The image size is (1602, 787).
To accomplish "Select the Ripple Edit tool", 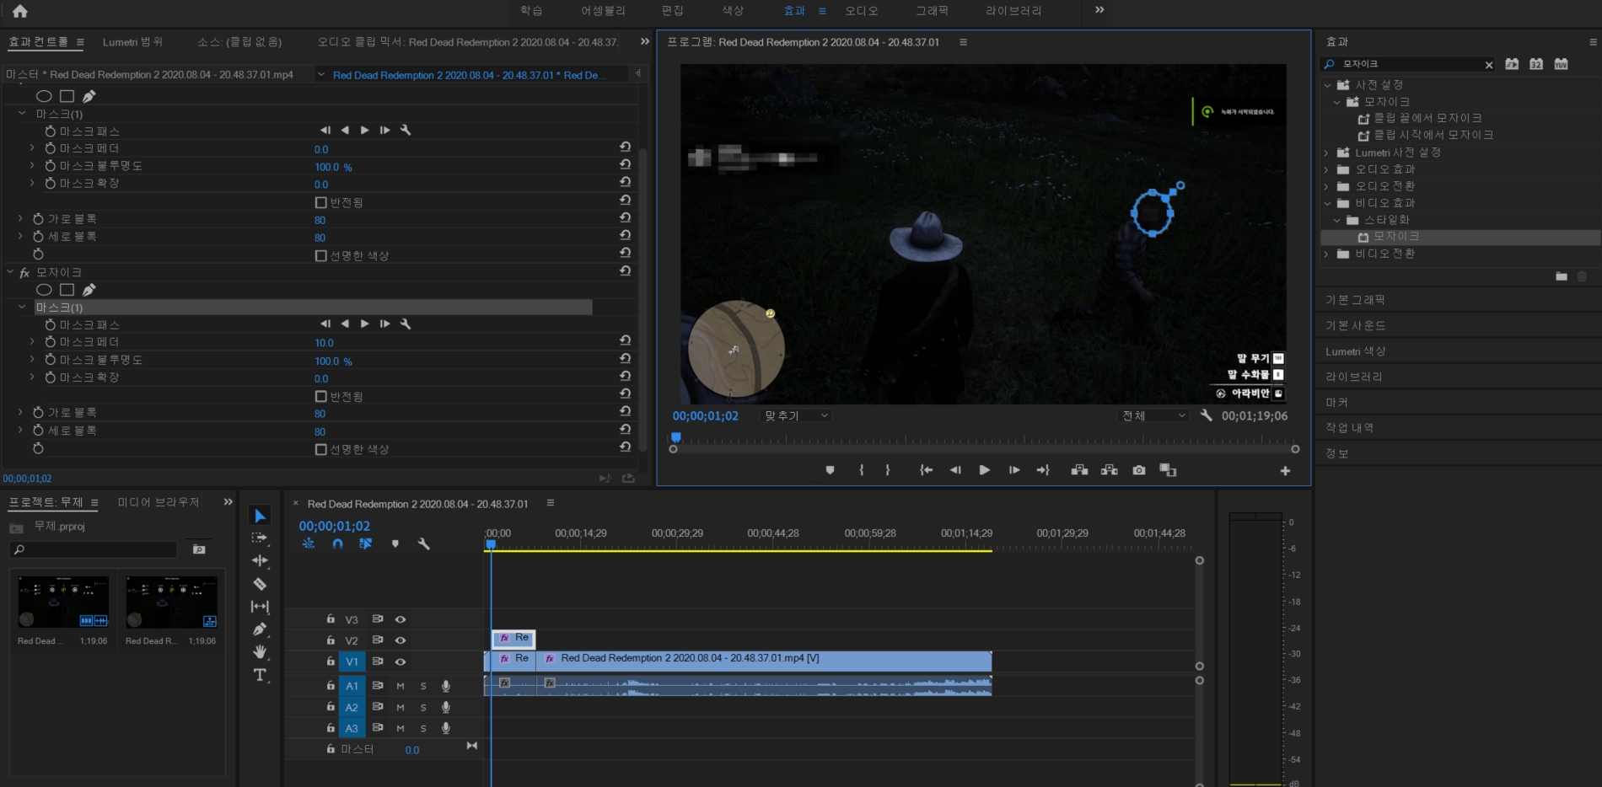I will click(260, 560).
